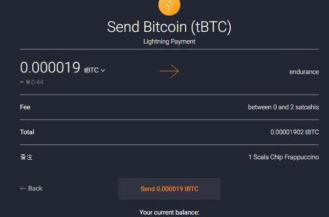Screen dimensions: 329x217
Task: Select the 1 Scala Chip Frappuccino memo
Action: click(283, 157)
